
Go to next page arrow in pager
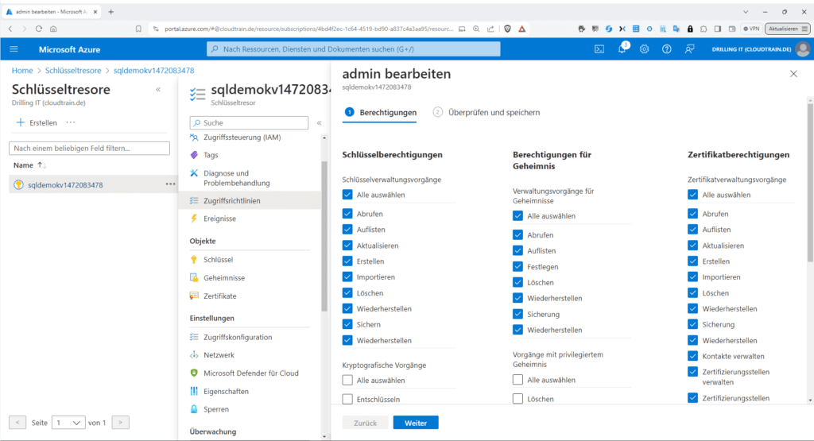[121, 423]
